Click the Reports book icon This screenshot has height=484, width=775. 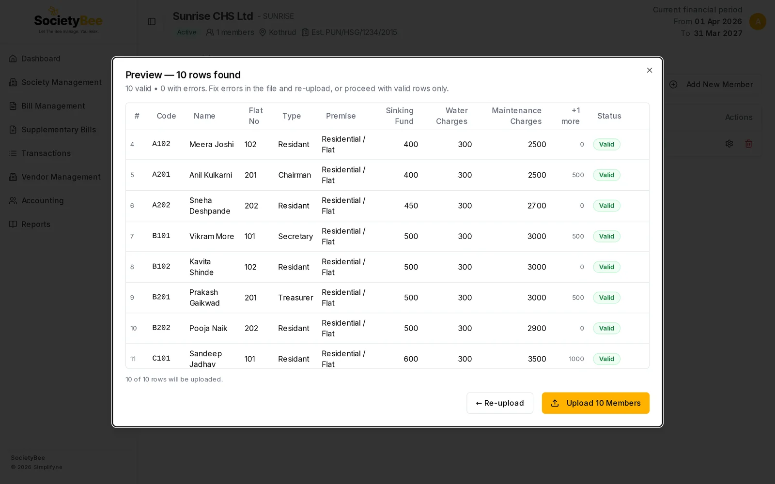click(x=13, y=224)
